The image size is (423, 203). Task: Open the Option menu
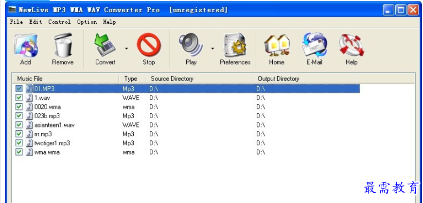point(87,22)
